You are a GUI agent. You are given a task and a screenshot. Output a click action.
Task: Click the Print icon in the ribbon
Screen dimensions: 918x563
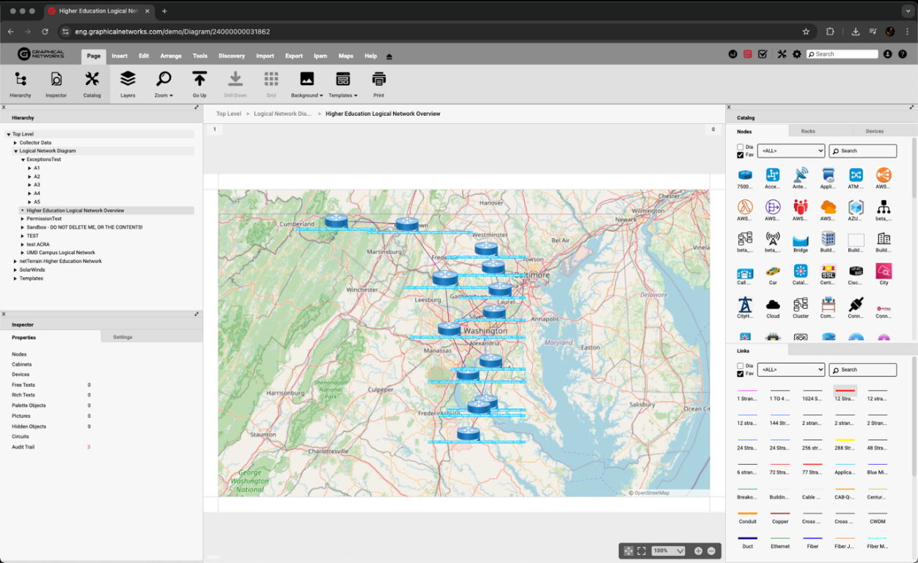378,84
